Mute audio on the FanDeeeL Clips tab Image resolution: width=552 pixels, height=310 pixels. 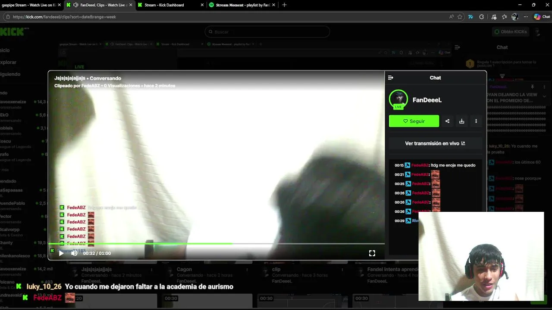[x=76, y=5]
